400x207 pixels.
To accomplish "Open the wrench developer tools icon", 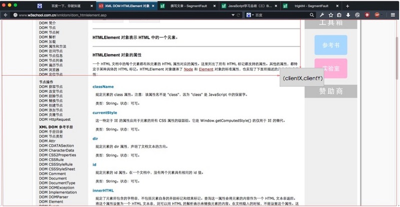I will click(322, 15).
